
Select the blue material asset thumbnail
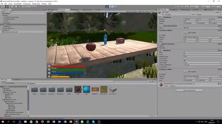click(x=86, y=90)
